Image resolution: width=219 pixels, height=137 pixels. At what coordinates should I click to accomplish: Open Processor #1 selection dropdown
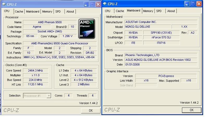coord(37,96)
